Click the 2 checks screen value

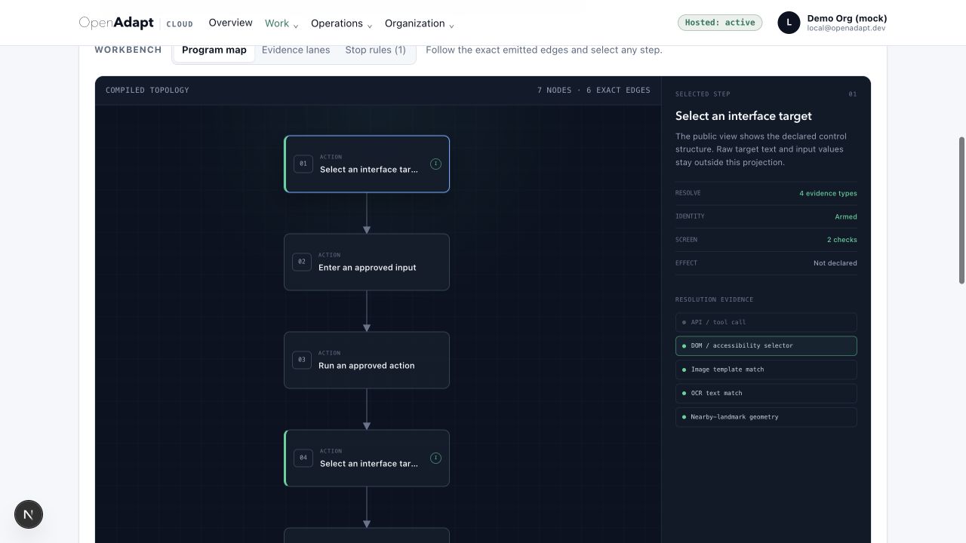(841, 240)
